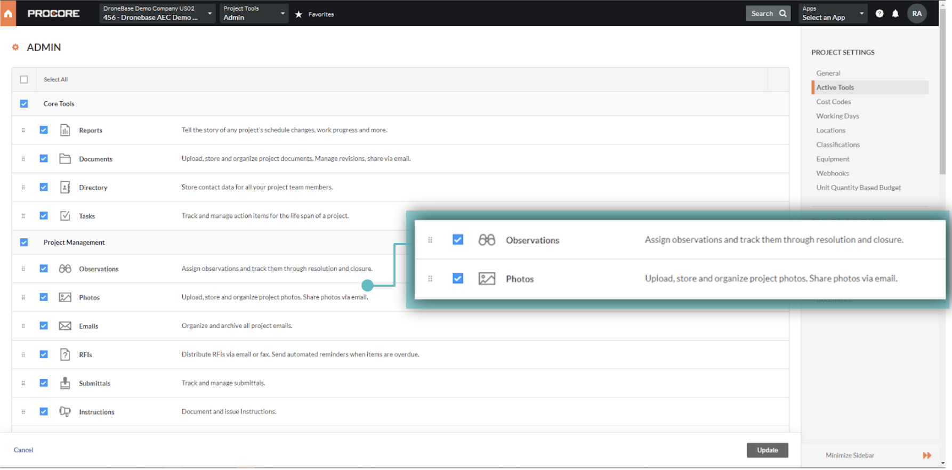The height and width of the screenshot is (470, 952).
Task: Disable the RFIs tool checkbox
Action: pyautogui.click(x=44, y=354)
